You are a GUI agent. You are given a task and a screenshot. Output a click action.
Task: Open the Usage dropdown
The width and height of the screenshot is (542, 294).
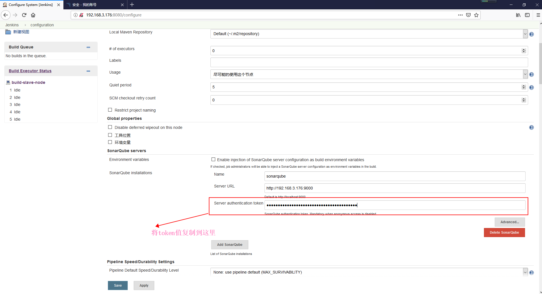pyautogui.click(x=525, y=74)
